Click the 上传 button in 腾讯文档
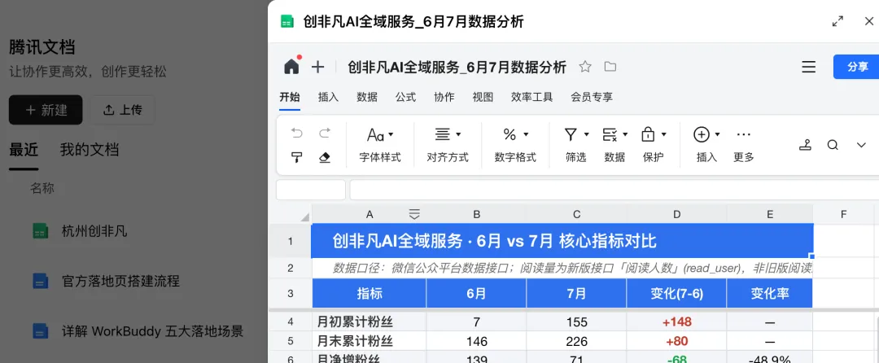This screenshot has width=879, height=363. pyautogui.click(x=123, y=110)
